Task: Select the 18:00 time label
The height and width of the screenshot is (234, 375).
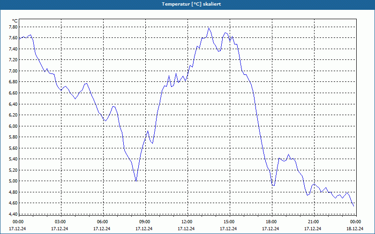Action: (x=271, y=222)
